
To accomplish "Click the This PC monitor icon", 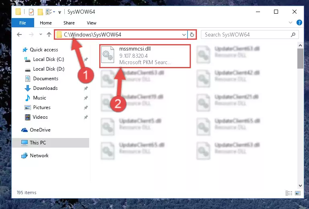I will pos(25,143).
